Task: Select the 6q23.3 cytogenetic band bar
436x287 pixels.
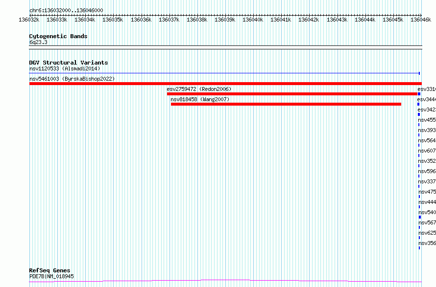Action: (x=225, y=47)
